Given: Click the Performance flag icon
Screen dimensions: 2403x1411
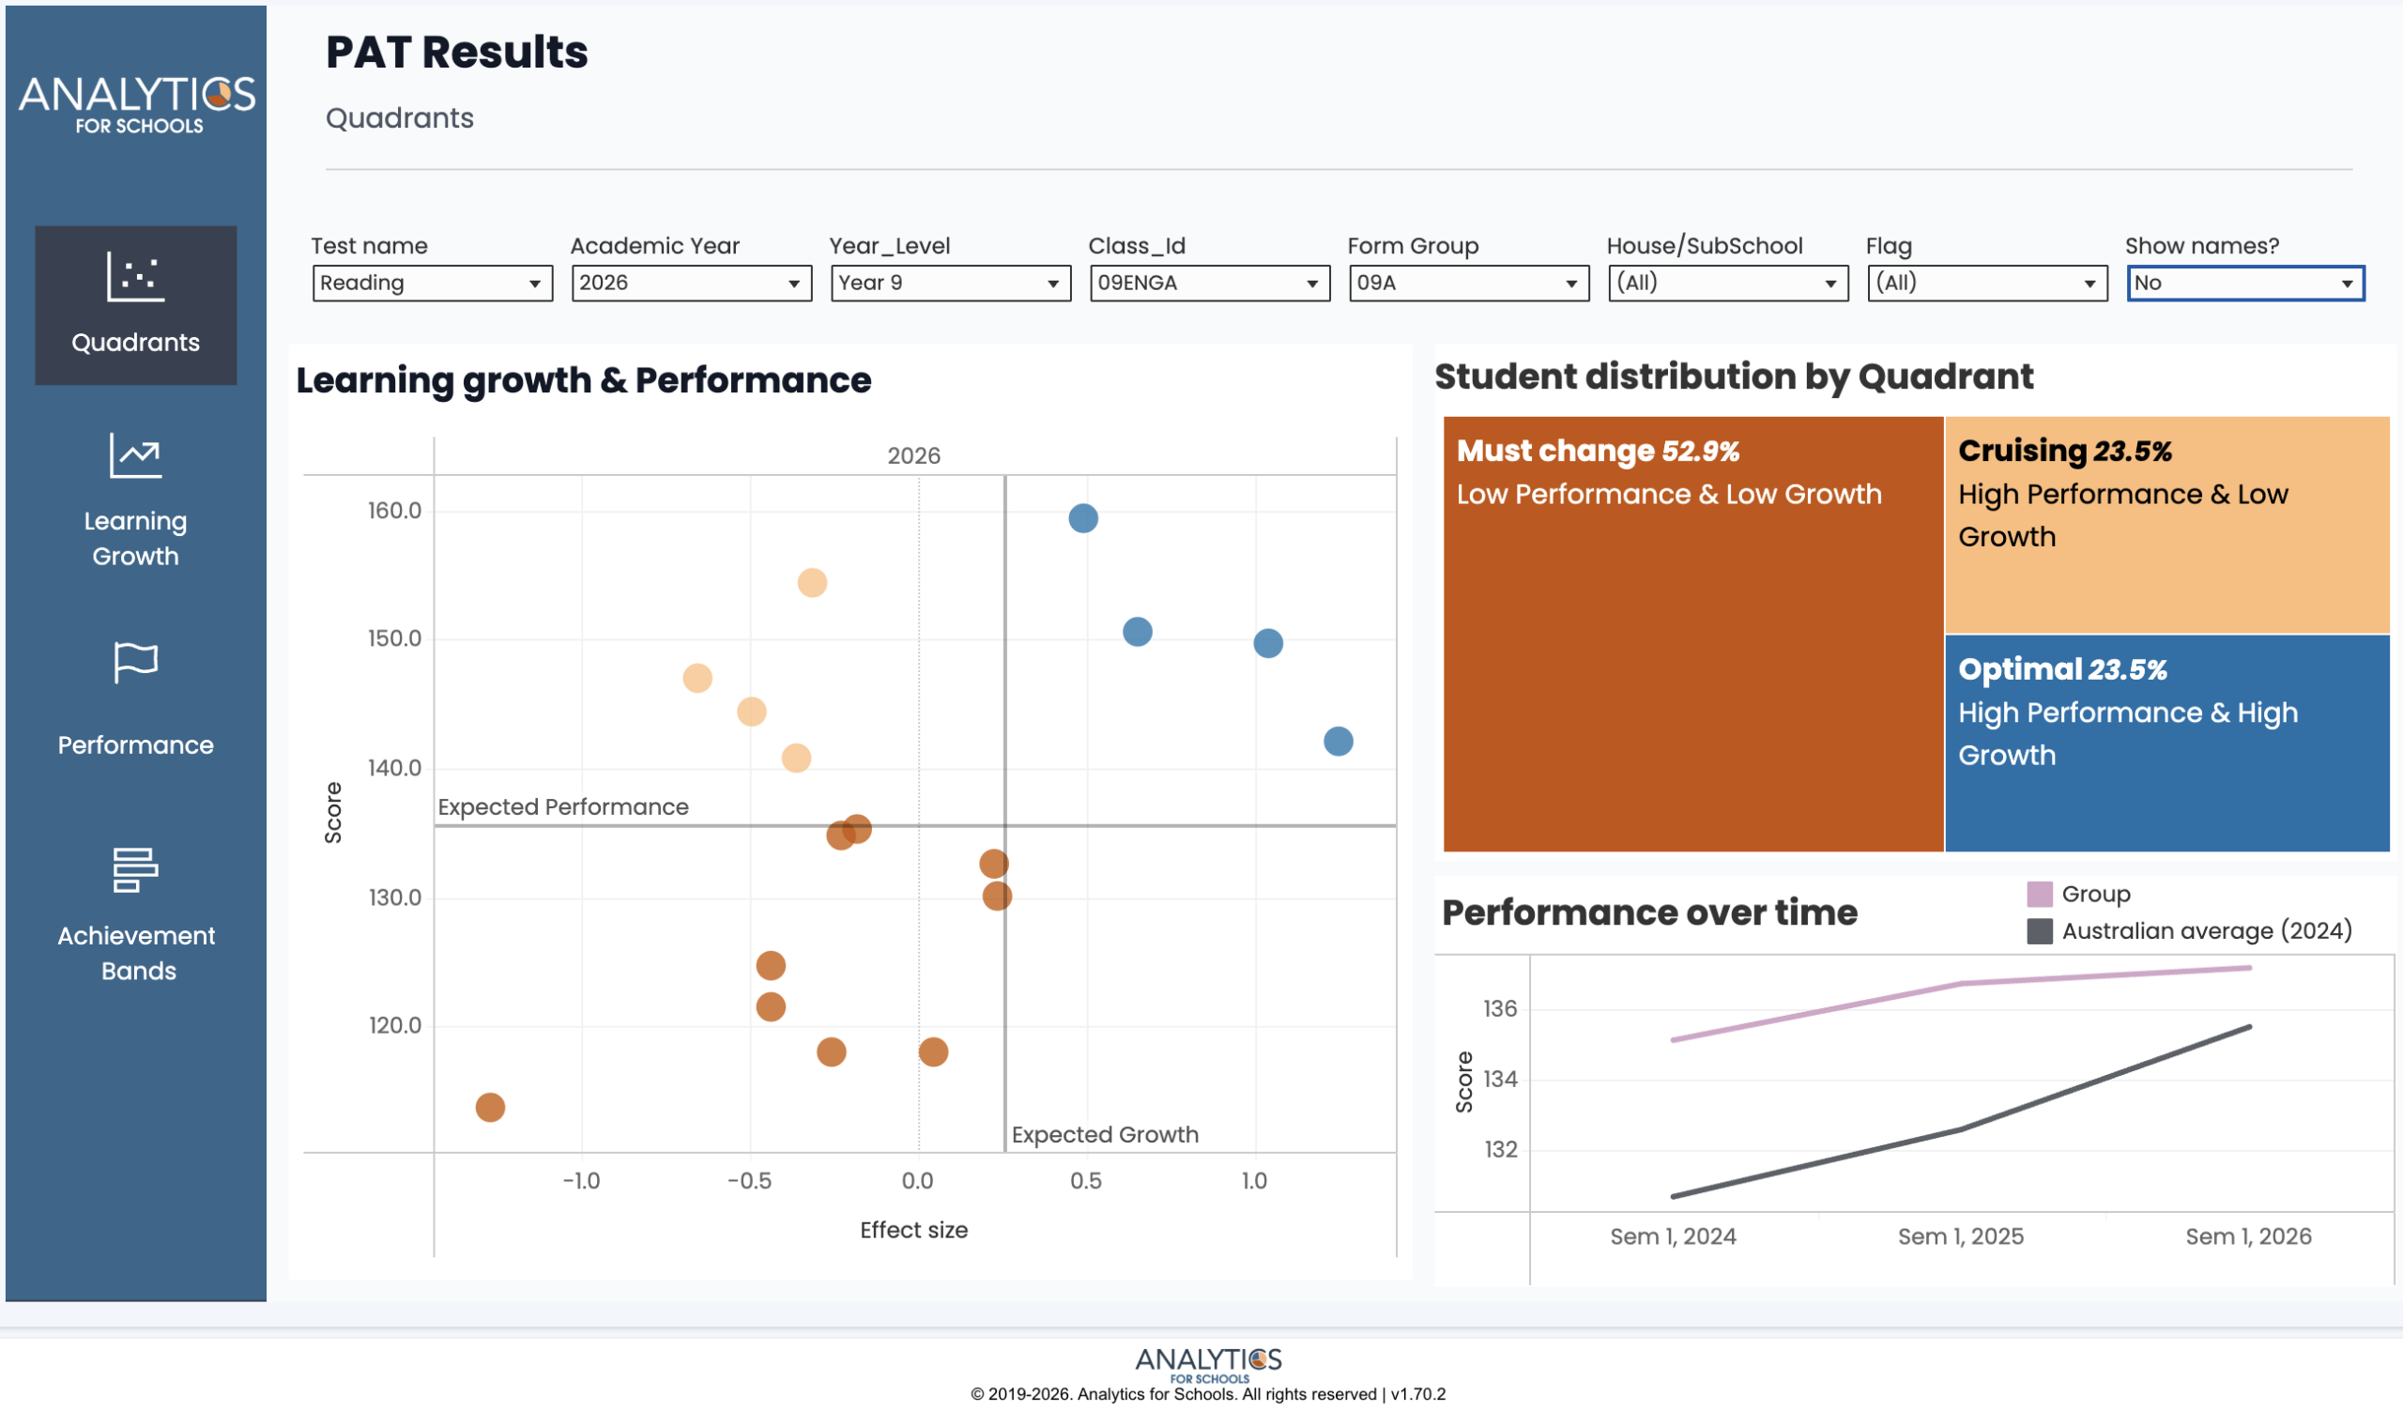Looking at the screenshot, I should [x=135, y=662].
